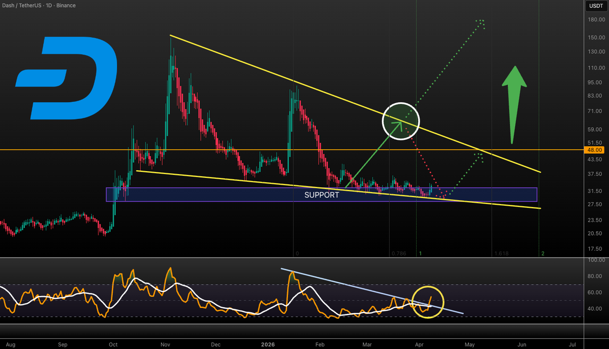The width and height of the screenshot is (609, 349).
Task: Click the 40.00 oscillator scale label
Action: click(595, 309)
